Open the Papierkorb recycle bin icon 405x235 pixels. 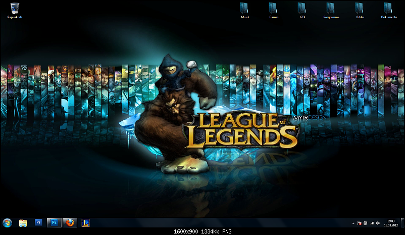click(15, 11)
